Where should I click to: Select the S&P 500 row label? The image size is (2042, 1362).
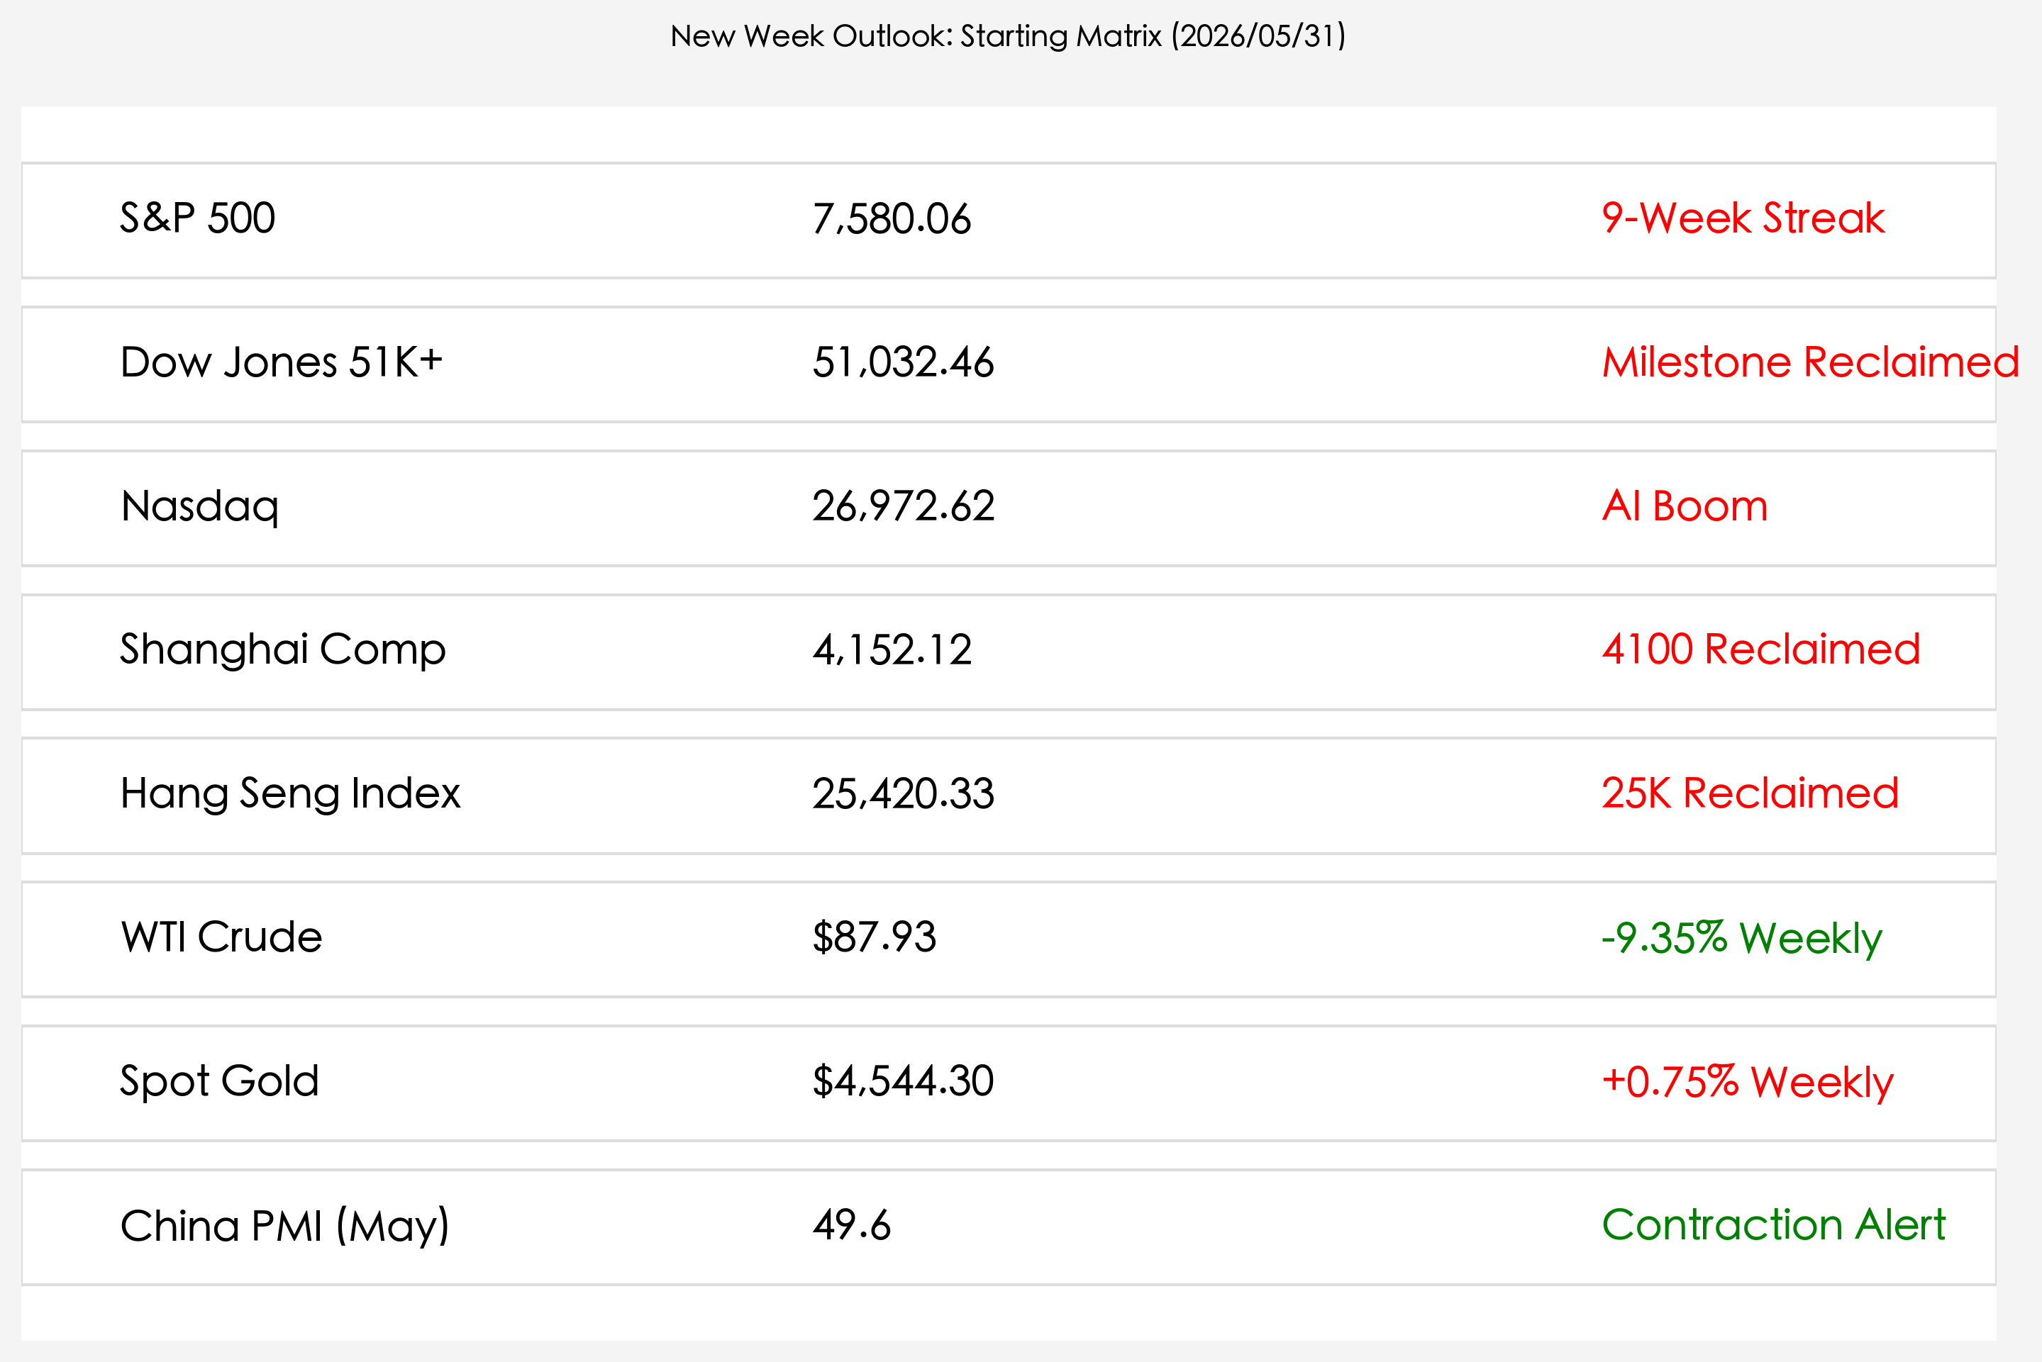(x=197, y=218)
